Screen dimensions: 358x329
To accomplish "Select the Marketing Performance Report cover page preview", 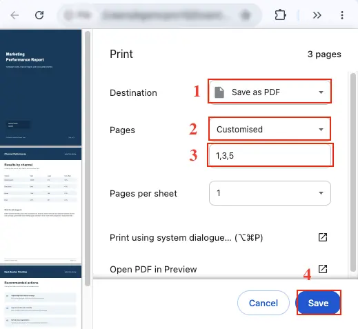I will [41, 88].
